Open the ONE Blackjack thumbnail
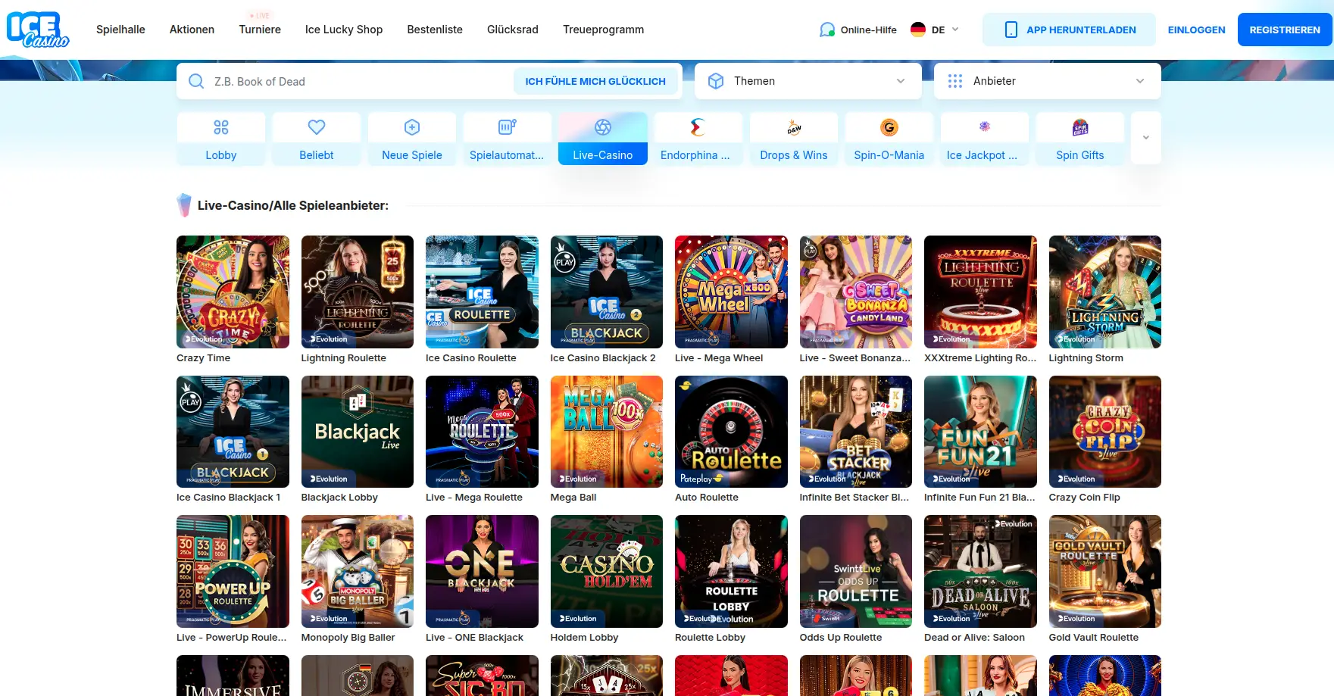The width and height of the screenshot is (1334, 696). pyautogui.click(x=482, y=571)
